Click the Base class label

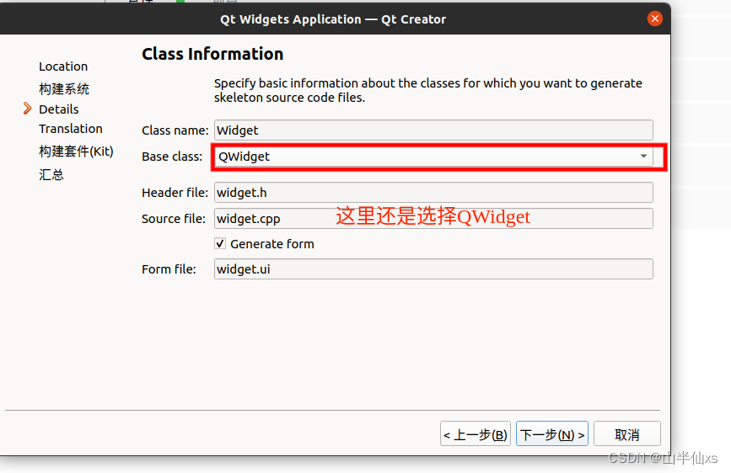click(172, 157)
